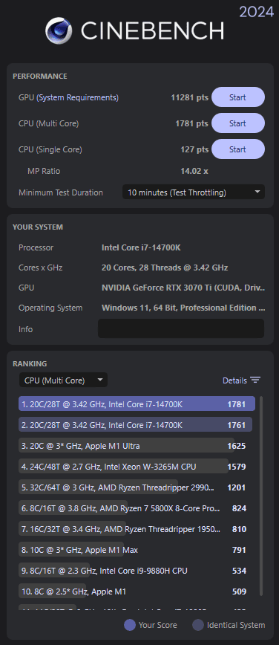
Task: Open the Minimum Test Duration dropdown
Action: tap(194, 192)
